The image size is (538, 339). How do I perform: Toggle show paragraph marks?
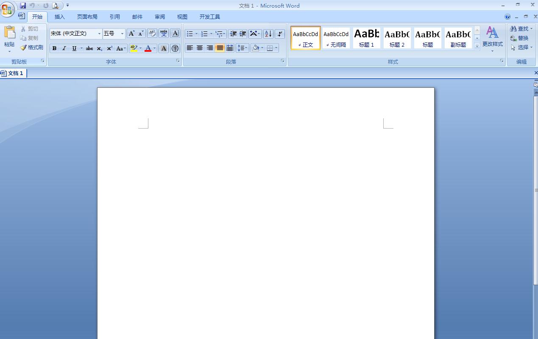coord(280,34)
